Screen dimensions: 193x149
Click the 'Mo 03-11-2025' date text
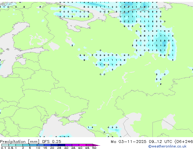point(128,142)
